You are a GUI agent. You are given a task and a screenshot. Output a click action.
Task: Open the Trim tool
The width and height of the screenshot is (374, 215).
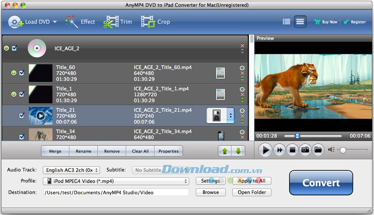pos(117,22)
